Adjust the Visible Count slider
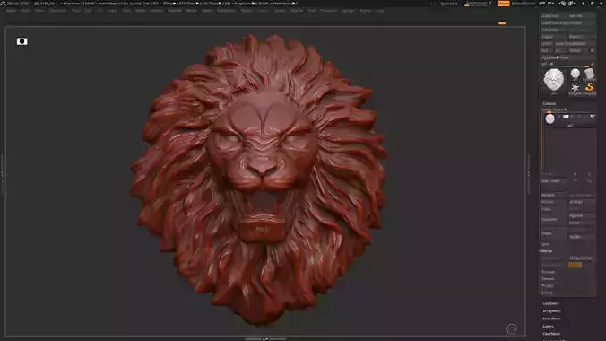This screenshot has height=341, width=606. (567, 109)
